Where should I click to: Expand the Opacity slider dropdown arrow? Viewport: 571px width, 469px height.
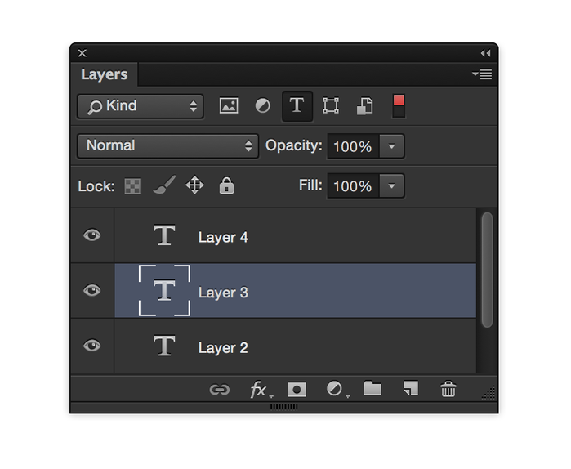coord(392,146)
